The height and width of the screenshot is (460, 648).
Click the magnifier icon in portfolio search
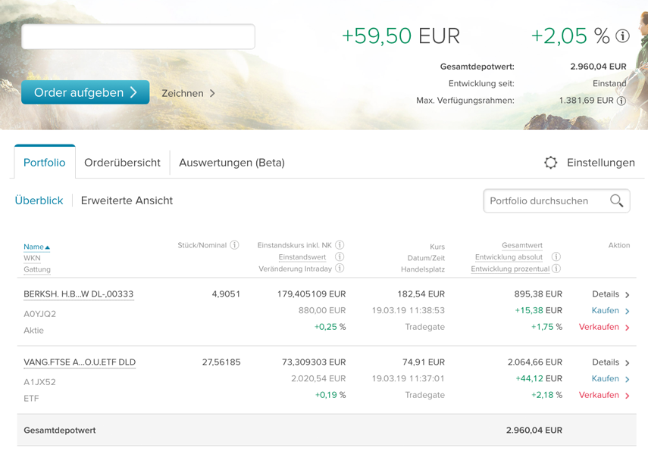point(617,200)
